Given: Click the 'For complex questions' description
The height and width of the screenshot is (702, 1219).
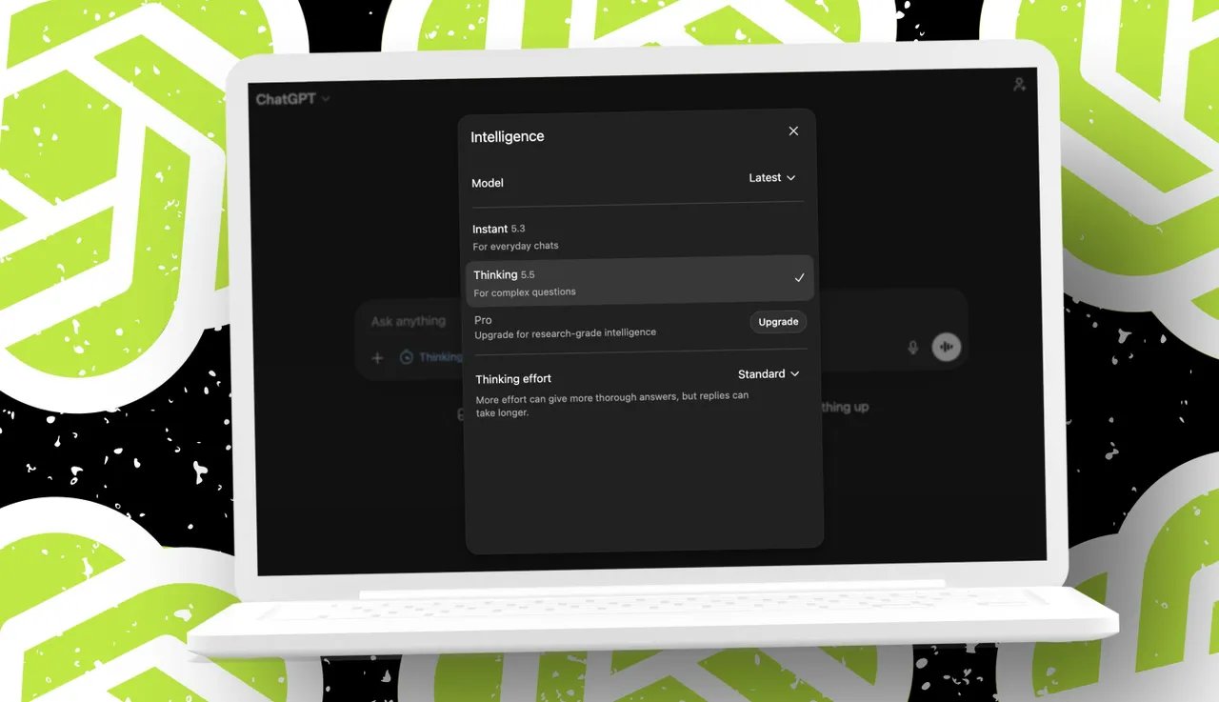Looking at the screenshot, I should [x=525, y=292].
